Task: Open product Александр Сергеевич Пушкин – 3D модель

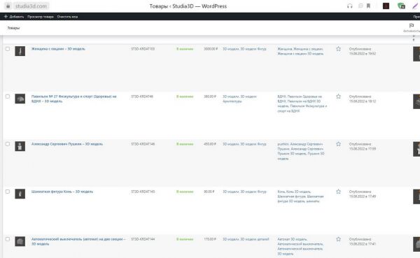Action: pyautogui.click(x=67, y=144)
